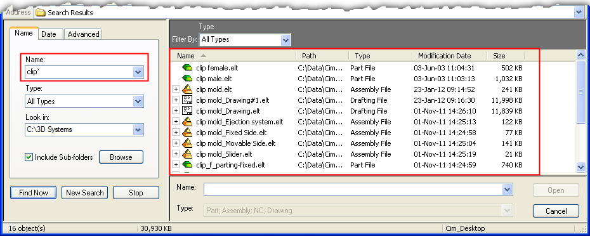Click the Cim_Desktop status bar entry
This screenshot has height=236, width=590.
tap(465, 228)
